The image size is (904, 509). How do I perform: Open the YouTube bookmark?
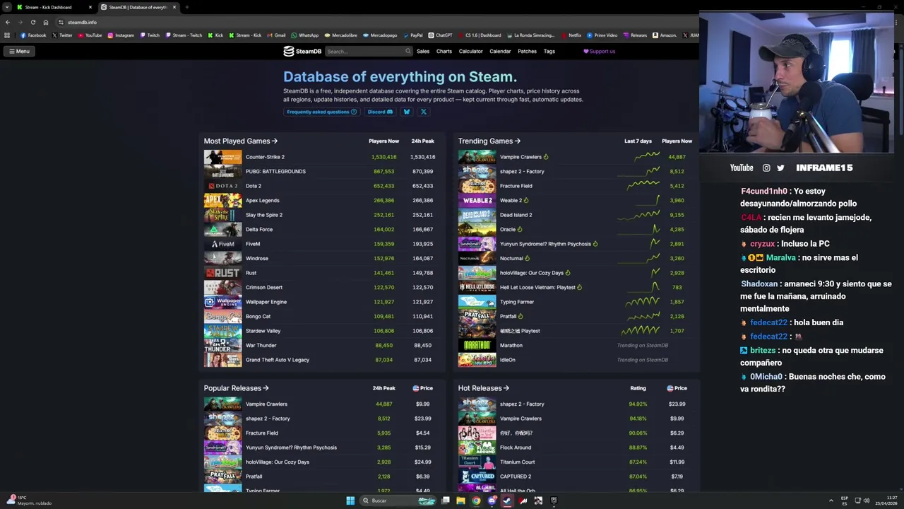[x=90, y=35]
